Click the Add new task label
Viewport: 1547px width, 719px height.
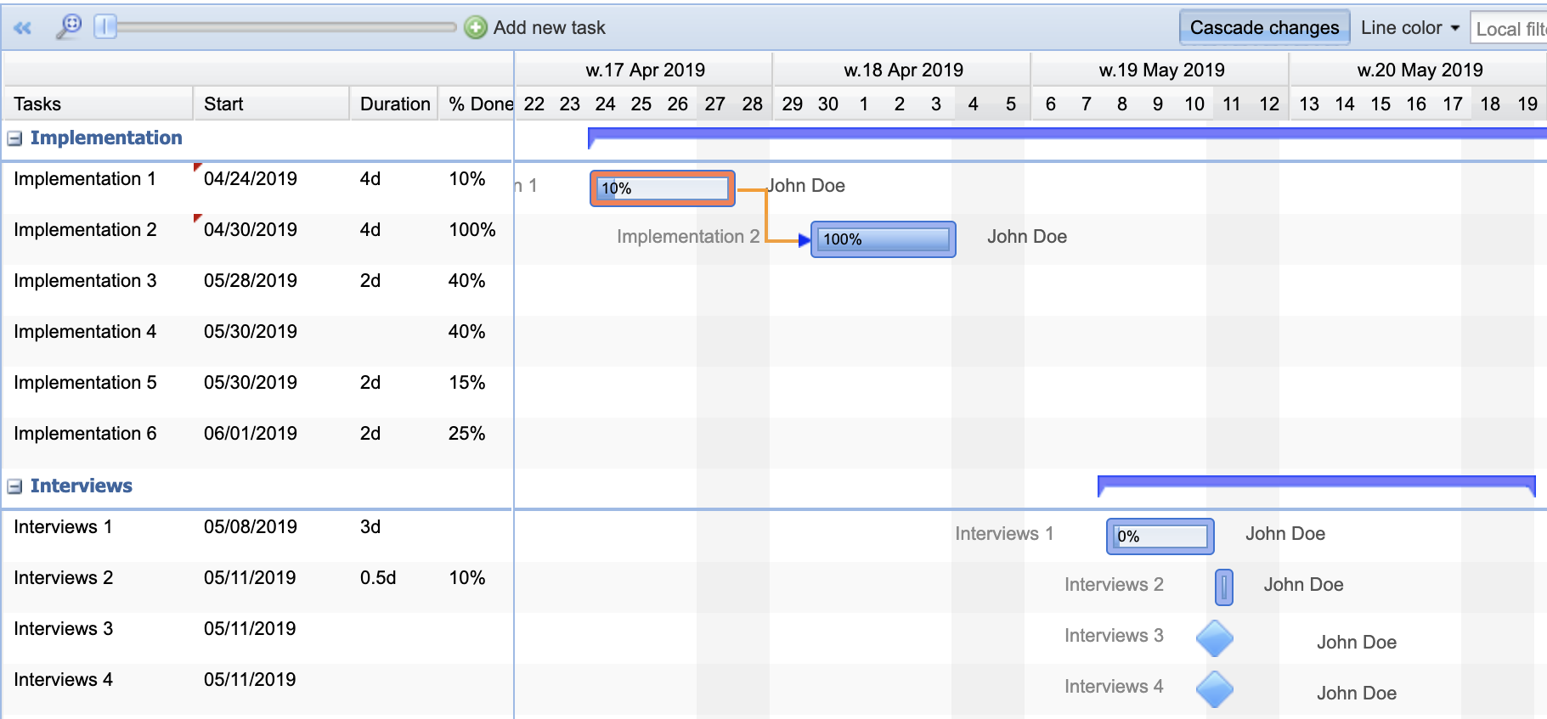549,28
